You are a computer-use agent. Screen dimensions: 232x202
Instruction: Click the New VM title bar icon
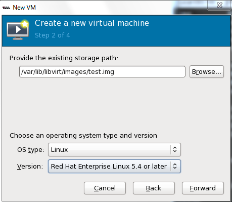point(6,8)
